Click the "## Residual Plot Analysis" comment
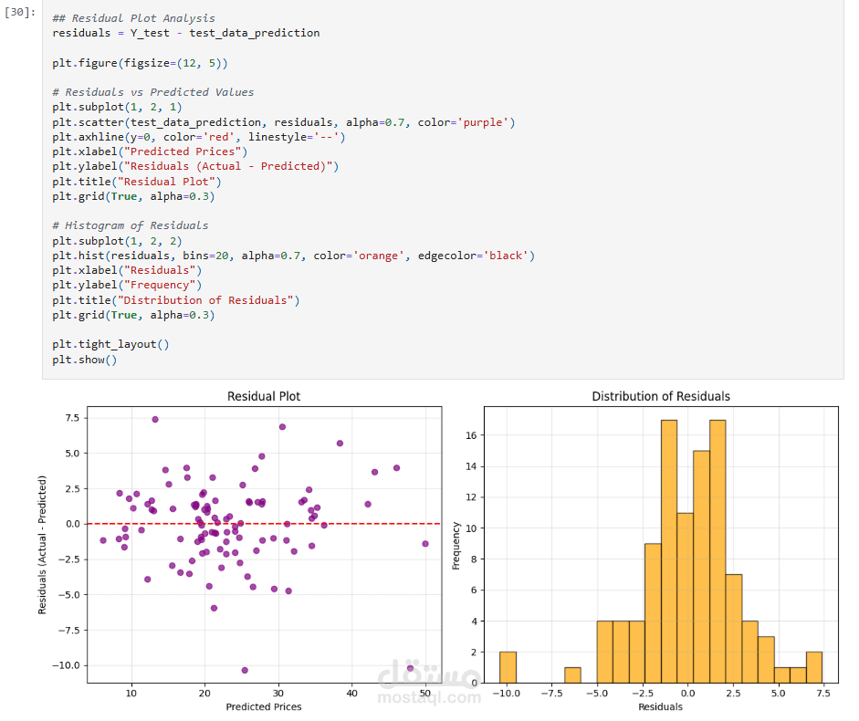The height and width of the screenshot is (721, 859). (133, 18)
